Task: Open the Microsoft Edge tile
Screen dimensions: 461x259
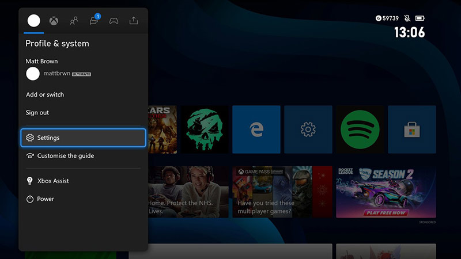Action: point(256,129)
